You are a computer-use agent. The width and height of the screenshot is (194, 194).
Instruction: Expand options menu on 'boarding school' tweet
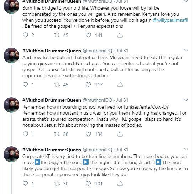click(x=186, y=100)
